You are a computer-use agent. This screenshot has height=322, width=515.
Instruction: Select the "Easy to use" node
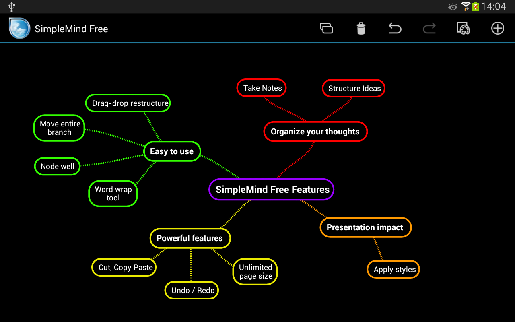[172, 151]
